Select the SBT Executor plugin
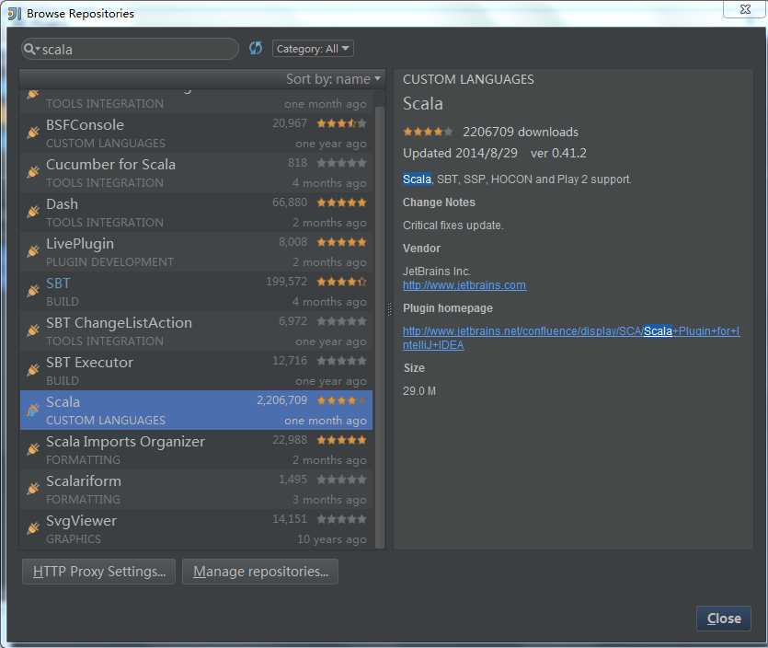The width and height of the screenshot is (768, 648). [196, 371]
